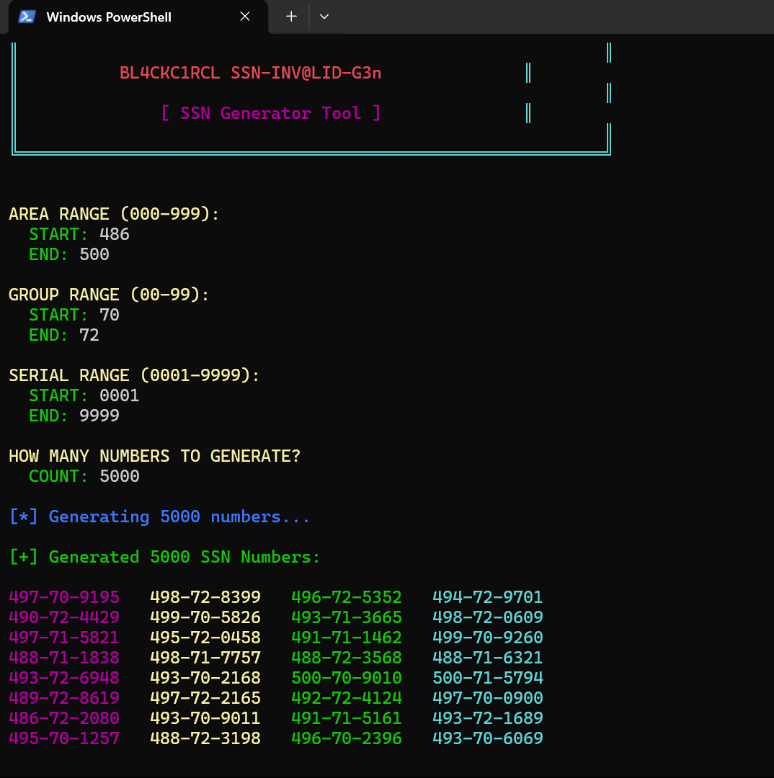Click Generated 5000 SSN Numbers: line

(164, 557)
